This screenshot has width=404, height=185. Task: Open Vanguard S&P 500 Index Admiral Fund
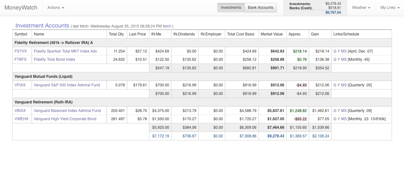(x=67, y=85)
